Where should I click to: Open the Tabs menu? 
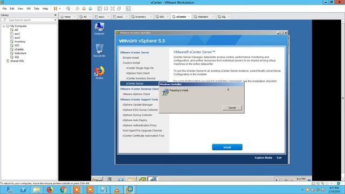[x=37, y=9]
